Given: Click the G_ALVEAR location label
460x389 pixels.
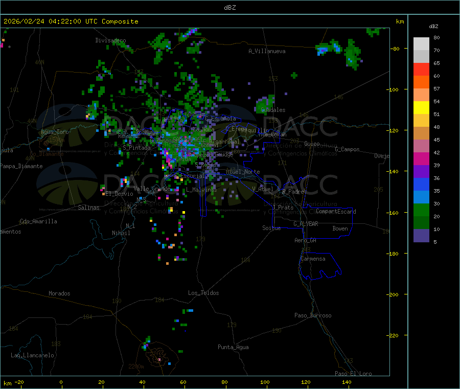Looking at the screenshot, I should pyautogui.click(x=306, y=224).
